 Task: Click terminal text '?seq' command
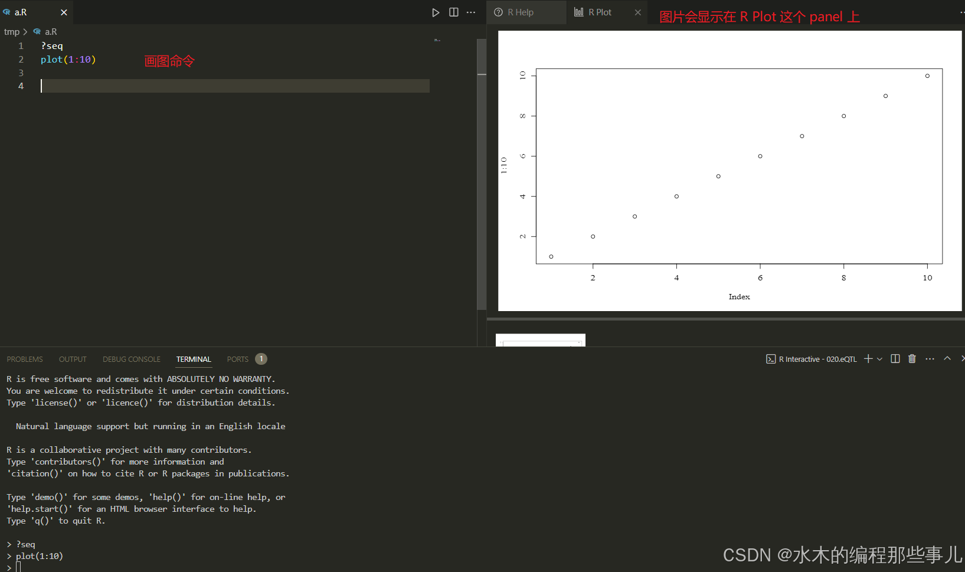coord(25,544)
